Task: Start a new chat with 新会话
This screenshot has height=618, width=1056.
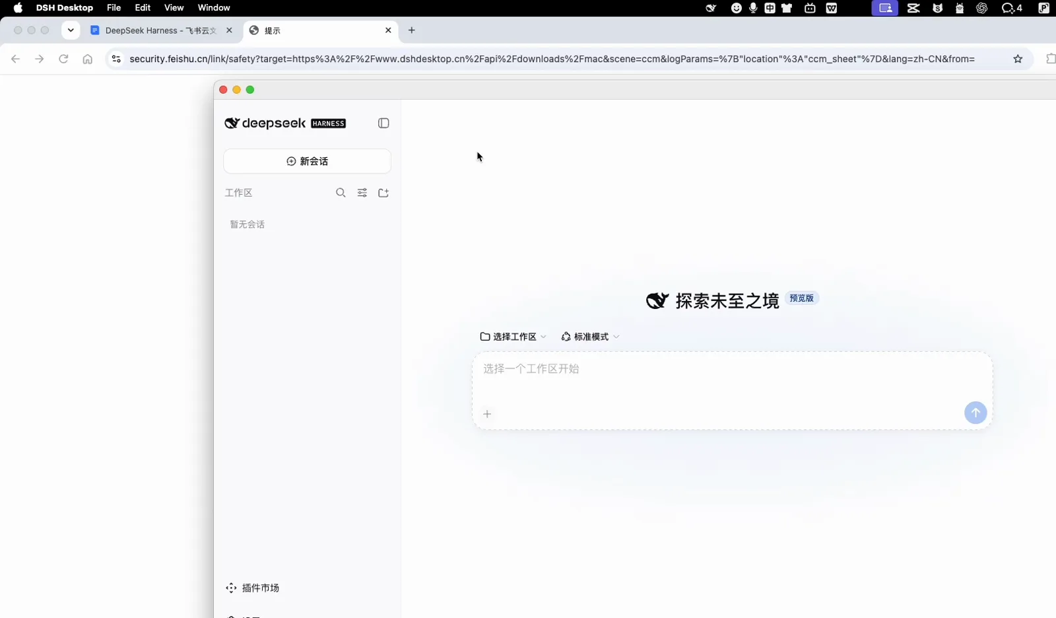Action: (307, 161)
